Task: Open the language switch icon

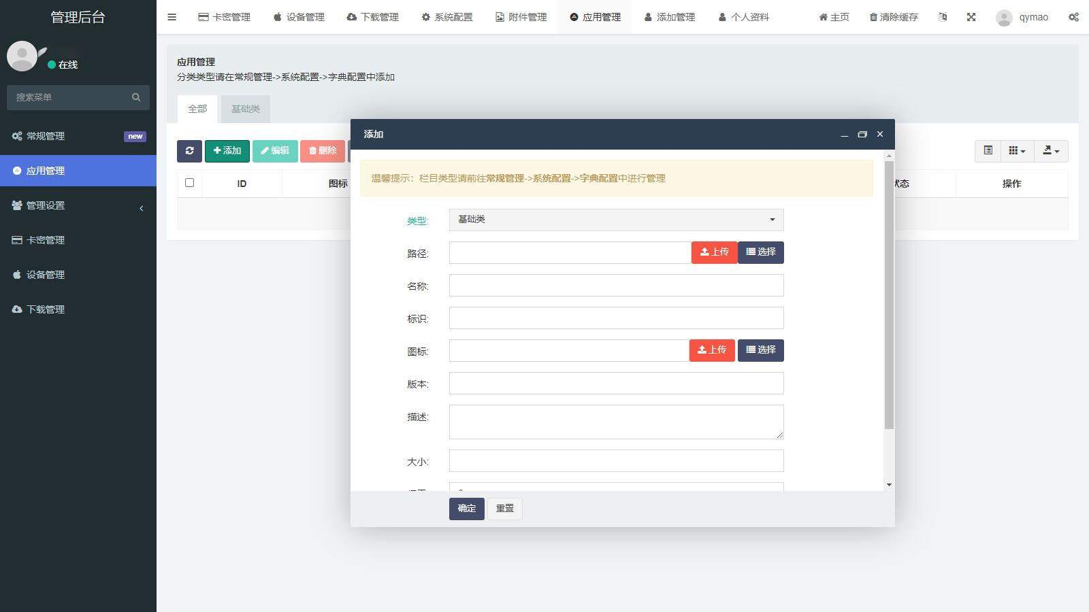Action: point(943,17)
